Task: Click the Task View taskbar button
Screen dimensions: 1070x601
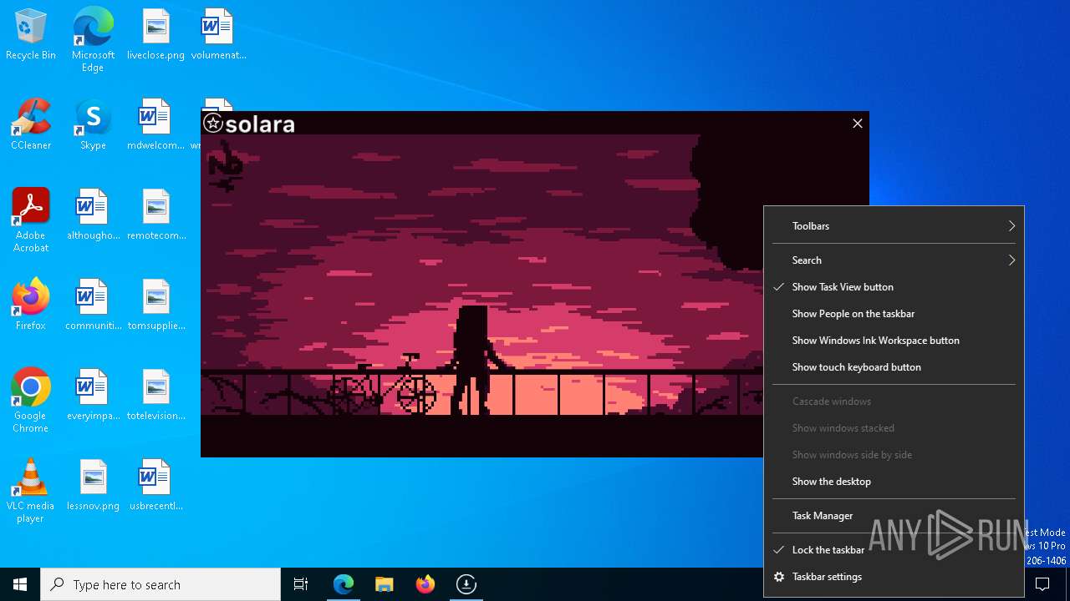Action: click(301, 584)
